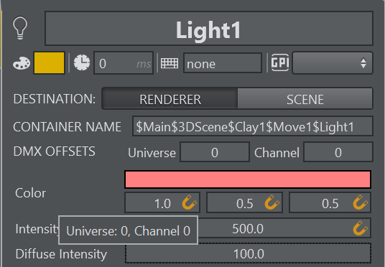Click the clock delay icon
Screen dimensions: 385x267
coord(82,63)
